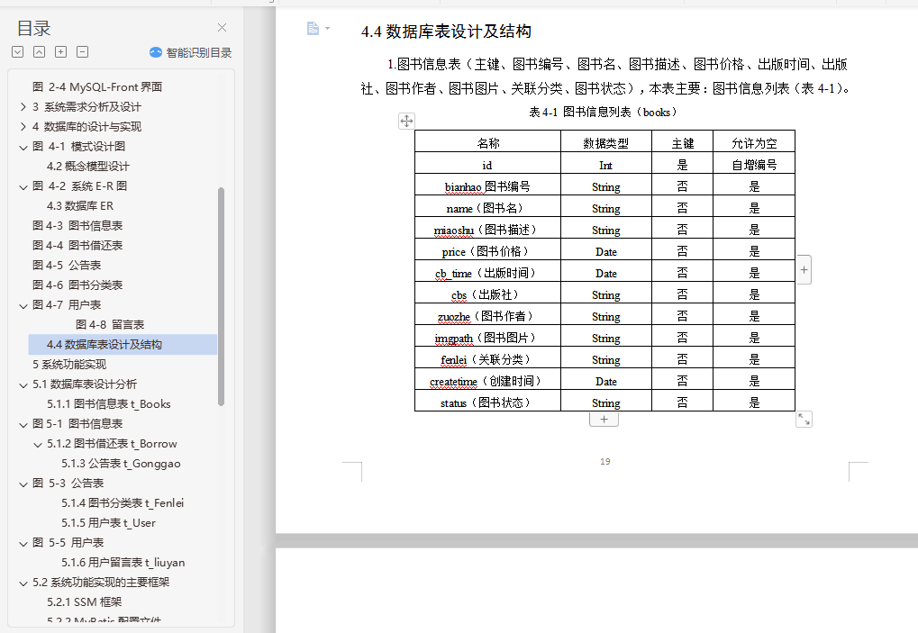The height and width of the screenshot is (633, 918).
Task: Collapse the 图 4-7 用户表 outline item
Action: (23, 306)
